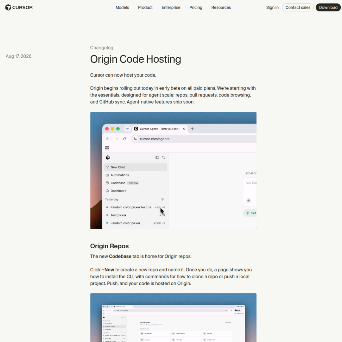The image size is (342, 342).
Task: Open Automations in sidebar
Action: pyautogui.click(x=136, y=175)
